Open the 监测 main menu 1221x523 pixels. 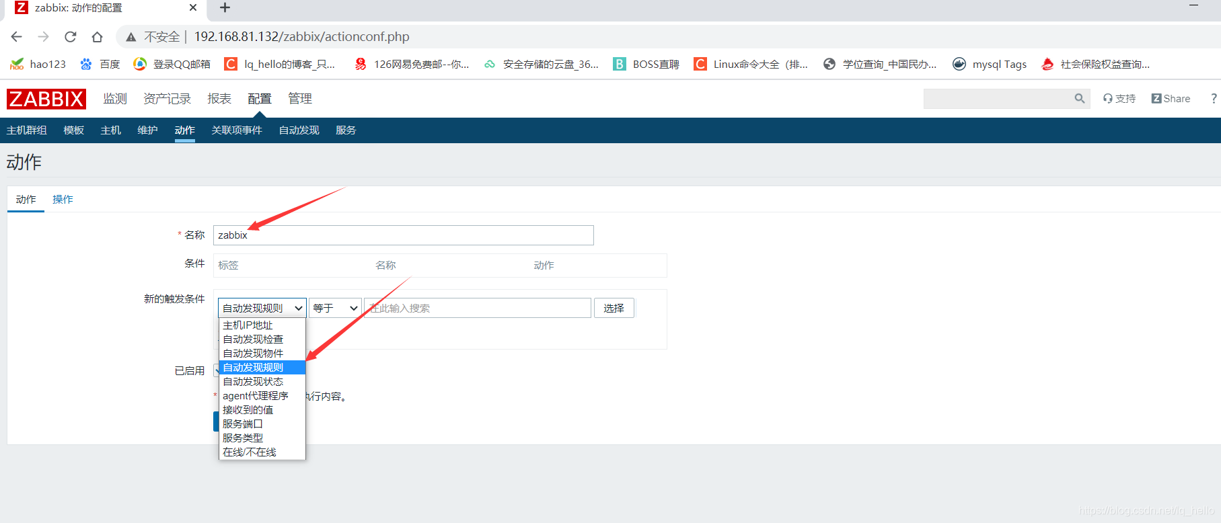(x=115, y=98)
